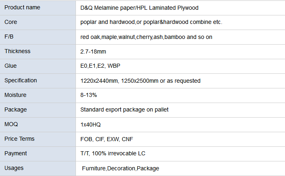Viewport: 285px width, 176px height.
Task: Click the 1220x2440mm, 1250x2500mm size text
Action: (x=140, y=81)
